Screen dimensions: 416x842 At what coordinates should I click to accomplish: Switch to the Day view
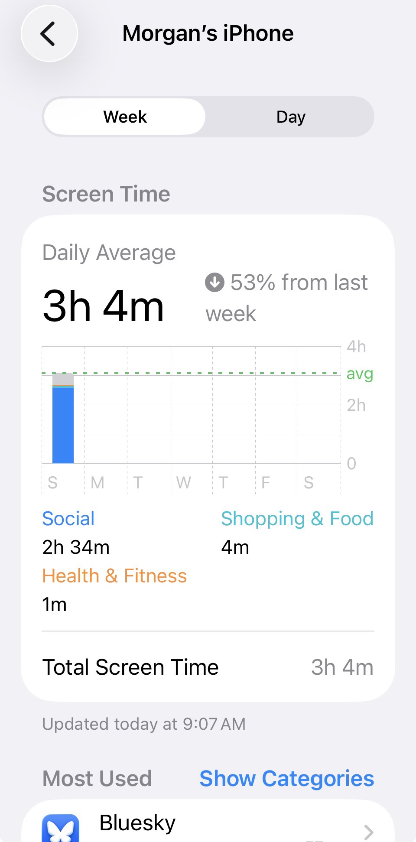[291, 117]
